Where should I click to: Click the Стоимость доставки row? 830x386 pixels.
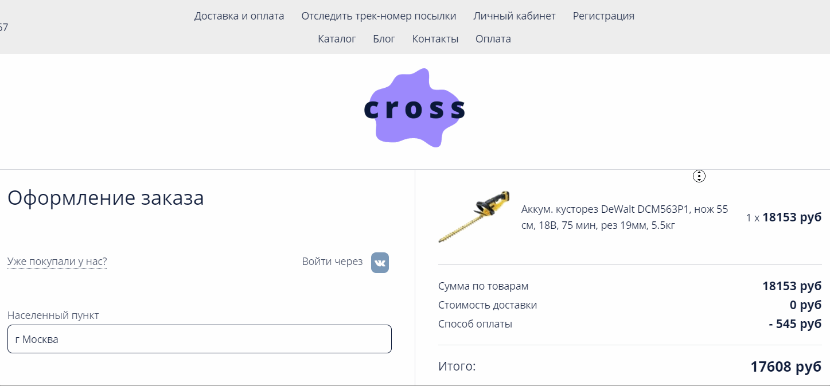pos(630,305)
